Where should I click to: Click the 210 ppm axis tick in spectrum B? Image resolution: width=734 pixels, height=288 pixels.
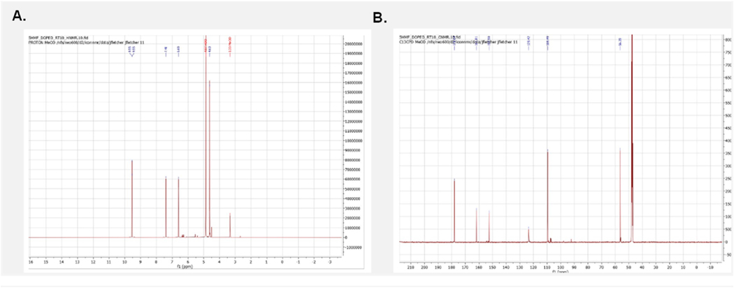click(412, 267)
